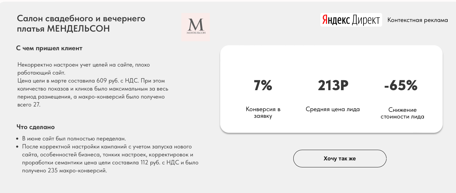Click the heading "Салон свадебного и вечернего платья МЕНДЕЛЬСОН"
This screenshot has height=193, width=456.
(81, 23)
